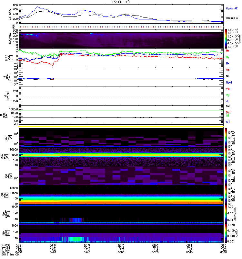242x259 pixels.
Task: Click the blue burst in FBK edc12 panel
Action: tap(77, 220)
